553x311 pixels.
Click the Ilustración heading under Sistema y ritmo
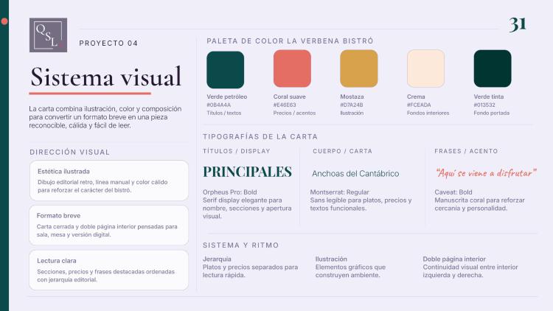pos(331,259)
